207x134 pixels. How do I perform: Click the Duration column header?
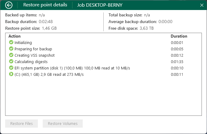[x=179, y=36]
